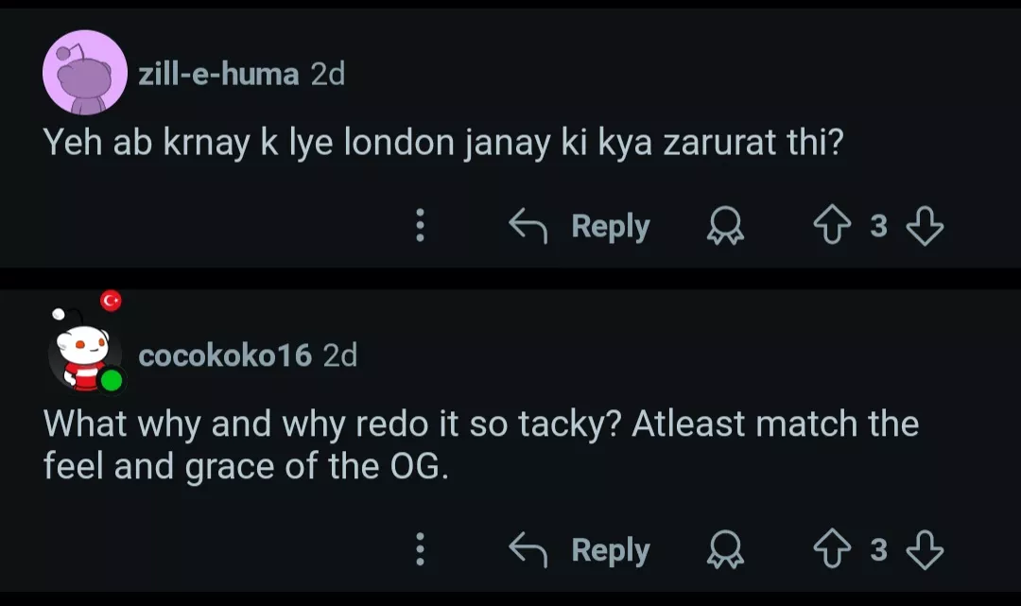The image size is (1021, 606).
Task: Click the vote count on zill-e-huma's comment
Action: pyautogui.click(x=879, y=227)
